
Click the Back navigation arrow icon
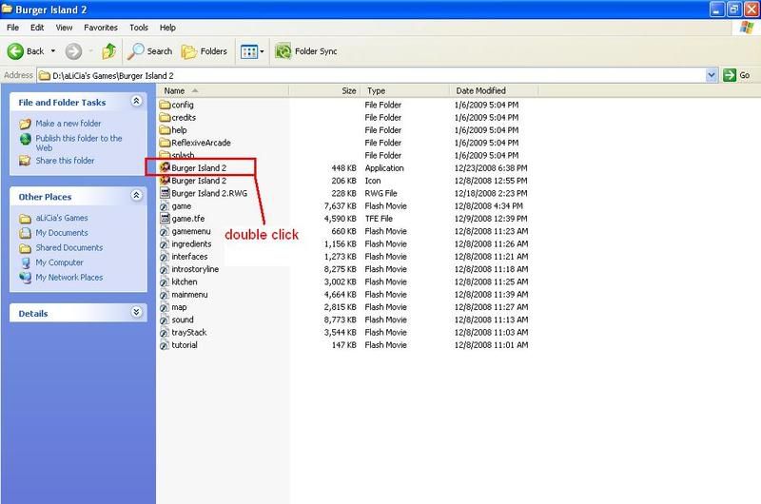(16, 51)
